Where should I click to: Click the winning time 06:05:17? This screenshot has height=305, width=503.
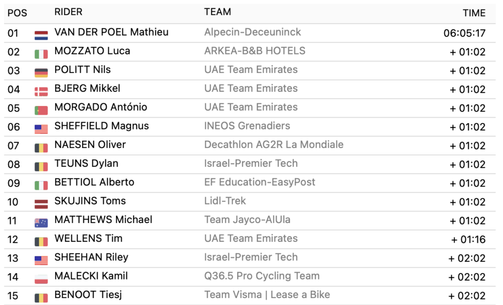coord(464,33)
